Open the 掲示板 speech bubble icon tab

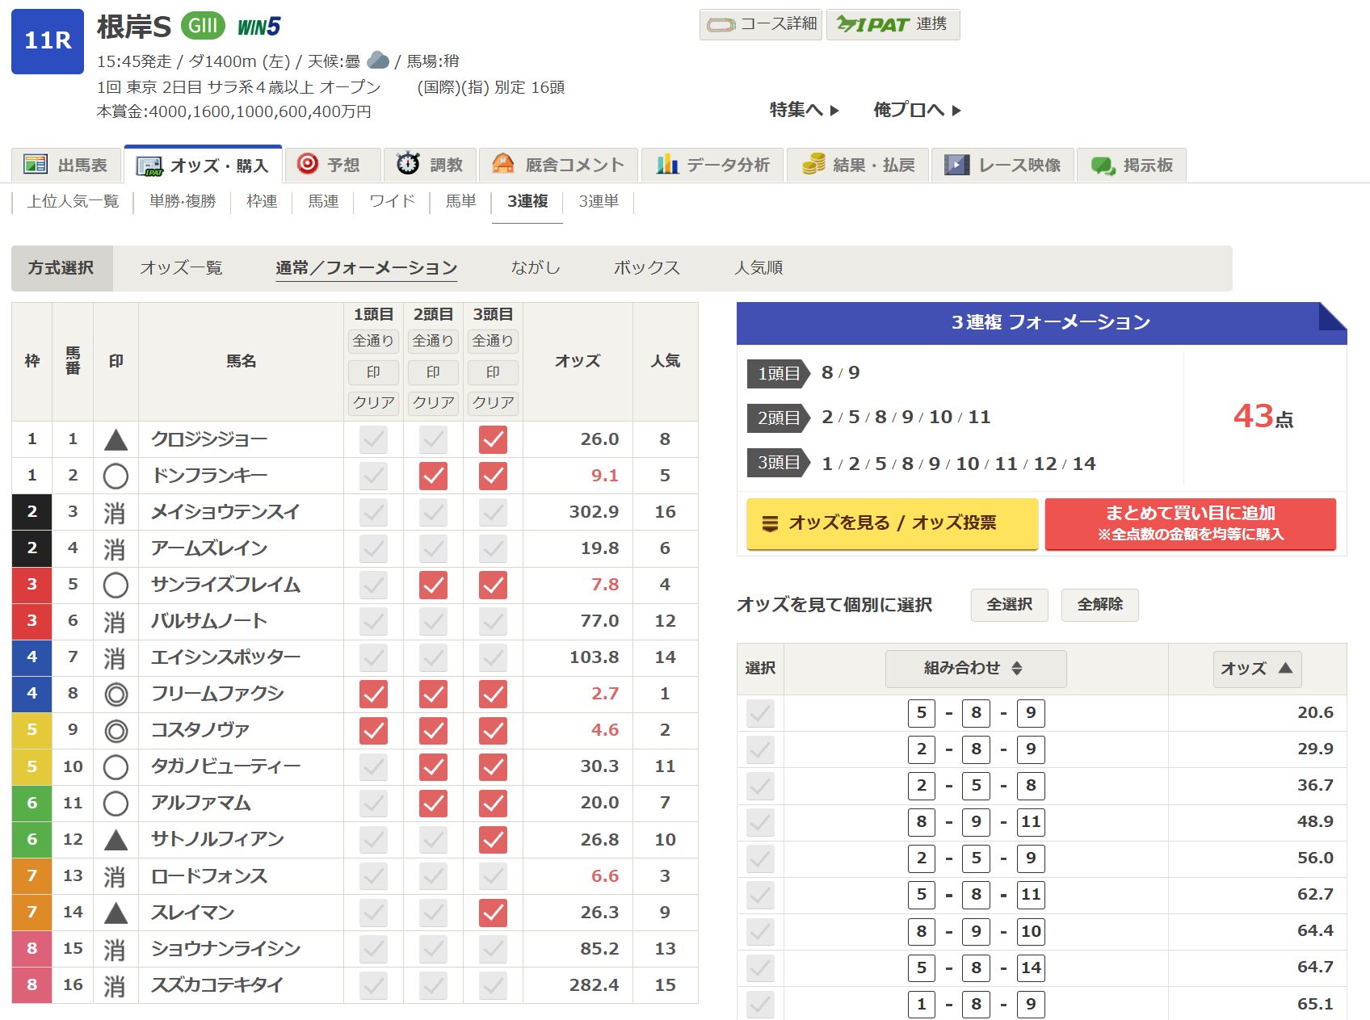click(1103, 165)
